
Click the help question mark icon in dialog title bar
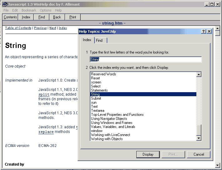coord(204,31)
